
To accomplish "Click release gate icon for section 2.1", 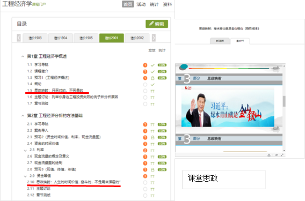I will click(x=152, y=124).
